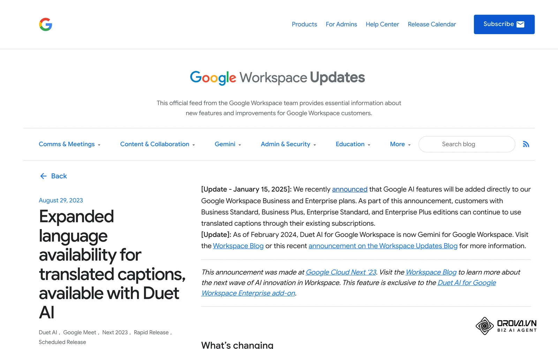The width and height of the screenshot is (558, 349).
Task: Open the 'announced' link
Action: point(350,189)
